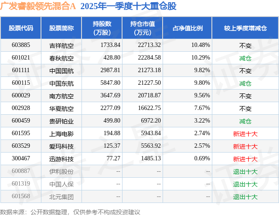This screenshot has height=216, width=279.
Task: Select stock code 300467
Action: click(21, 158)
